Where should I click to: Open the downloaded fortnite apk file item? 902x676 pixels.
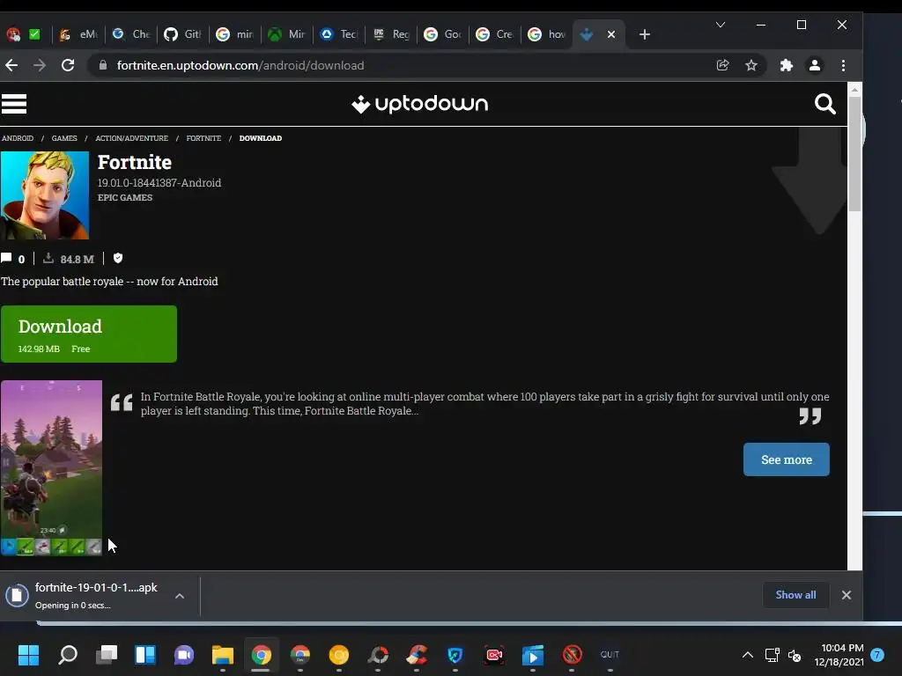pyautogui.click(x=86, y=596)
